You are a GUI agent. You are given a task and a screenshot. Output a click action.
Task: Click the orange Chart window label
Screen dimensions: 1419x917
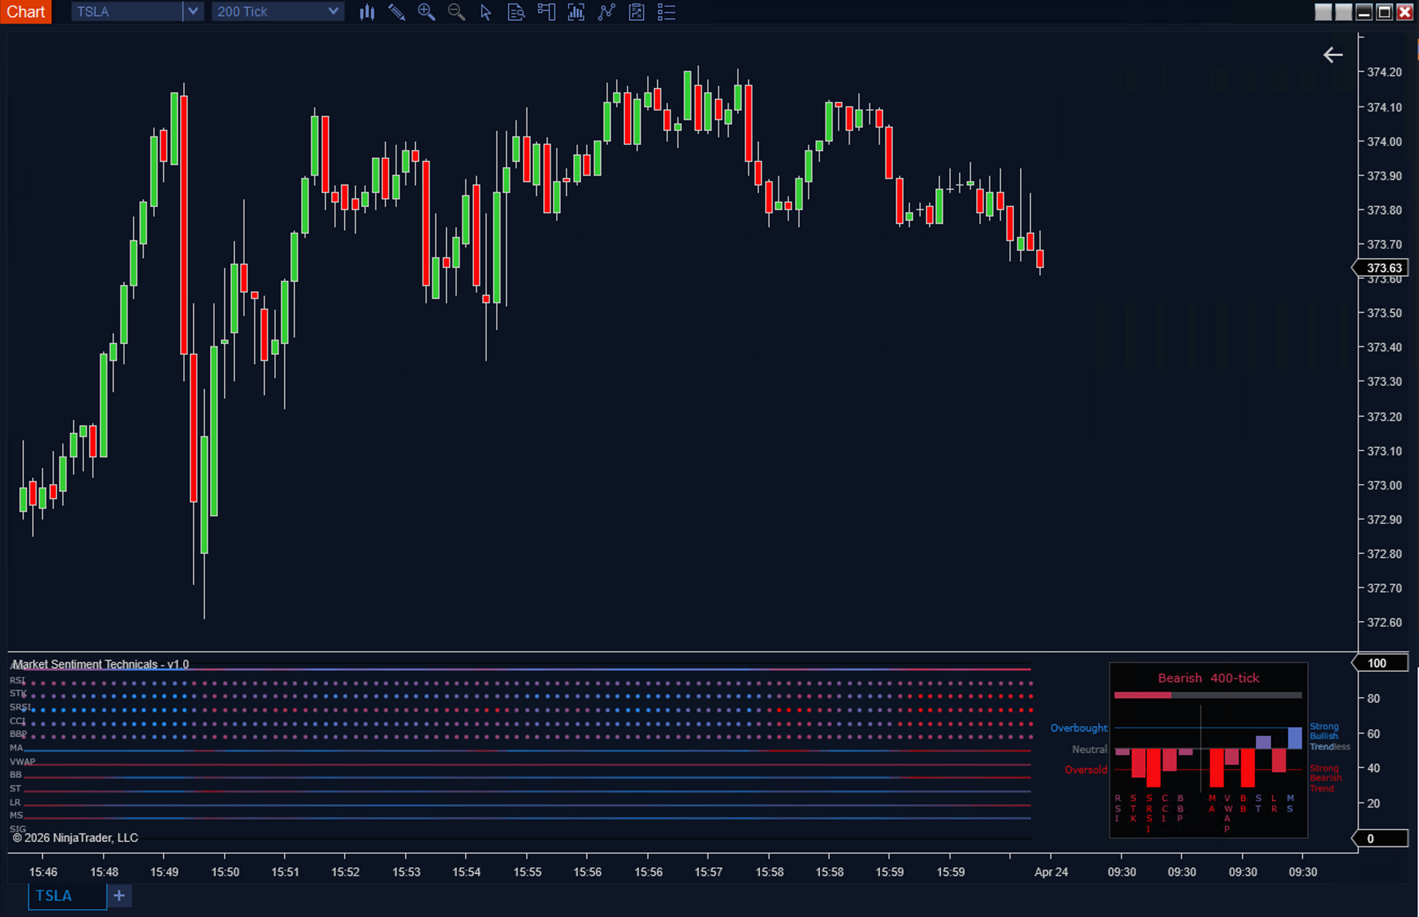[x=26, y=12]
